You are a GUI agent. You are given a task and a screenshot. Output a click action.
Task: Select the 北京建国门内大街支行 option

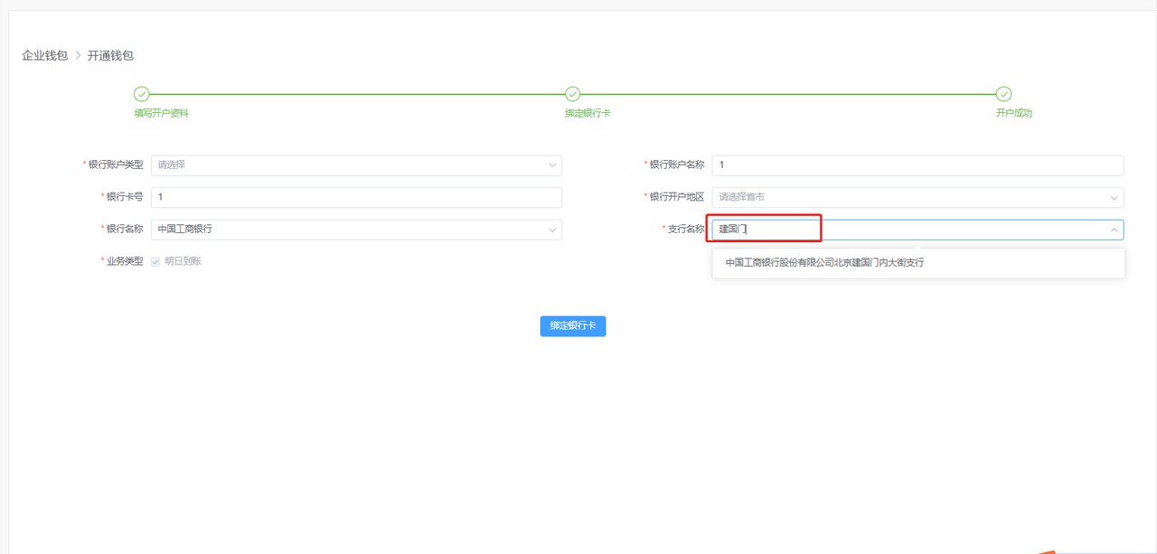[824, 263]
